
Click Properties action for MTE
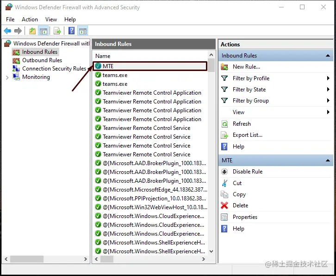245,217
